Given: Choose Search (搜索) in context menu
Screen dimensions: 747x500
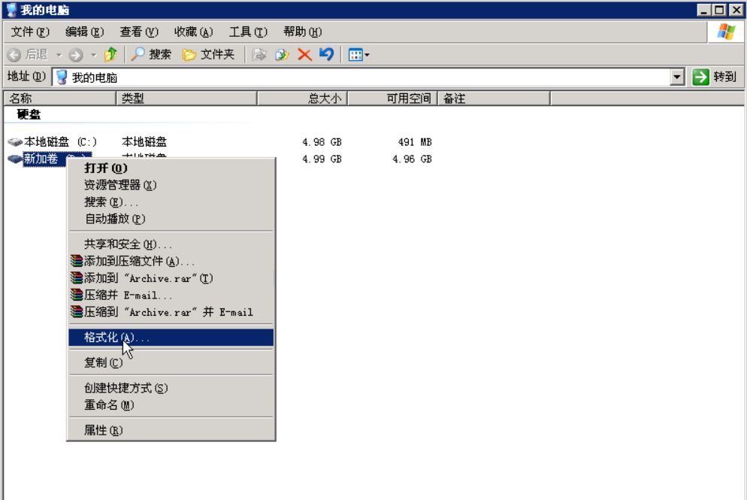Looking at the screenshot, I should [x=171, y=202].
